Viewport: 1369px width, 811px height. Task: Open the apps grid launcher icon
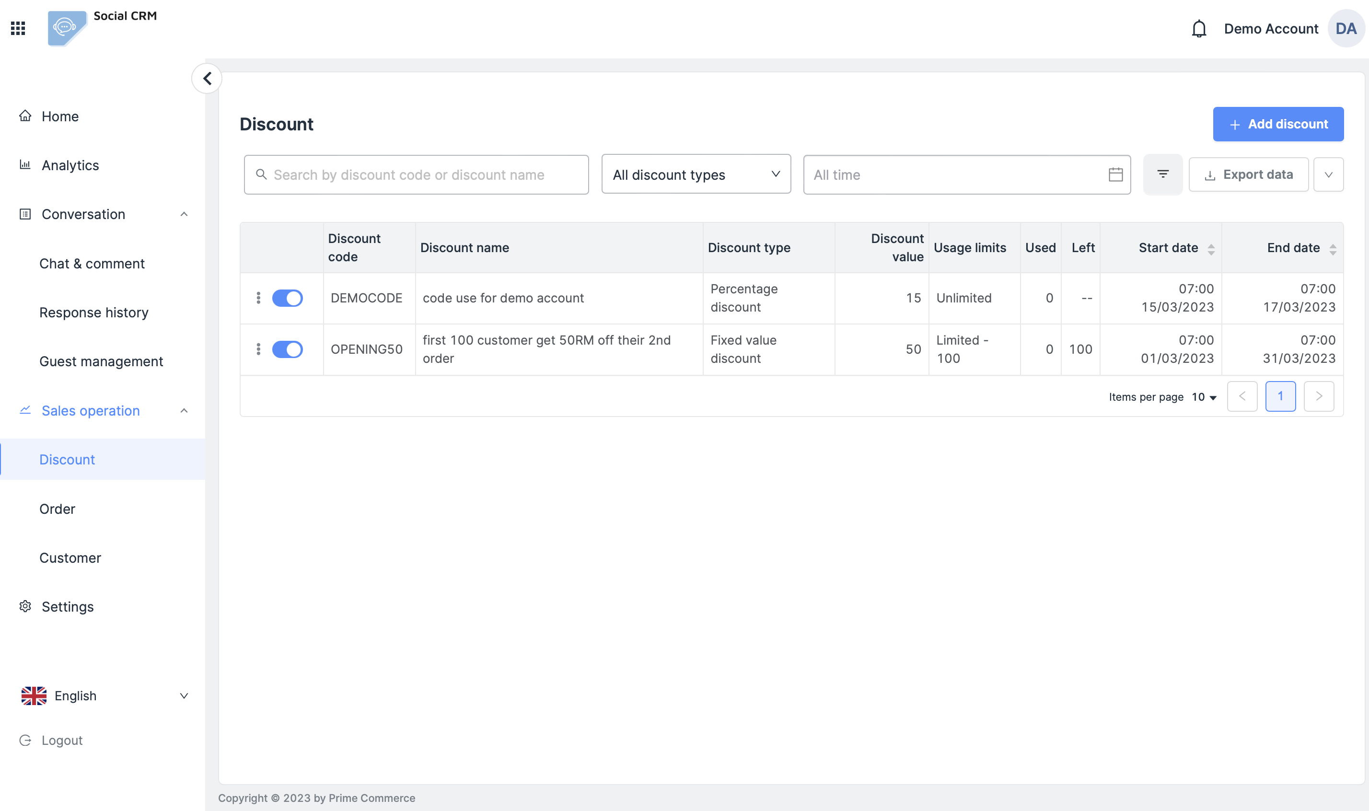tap(18, 28)
